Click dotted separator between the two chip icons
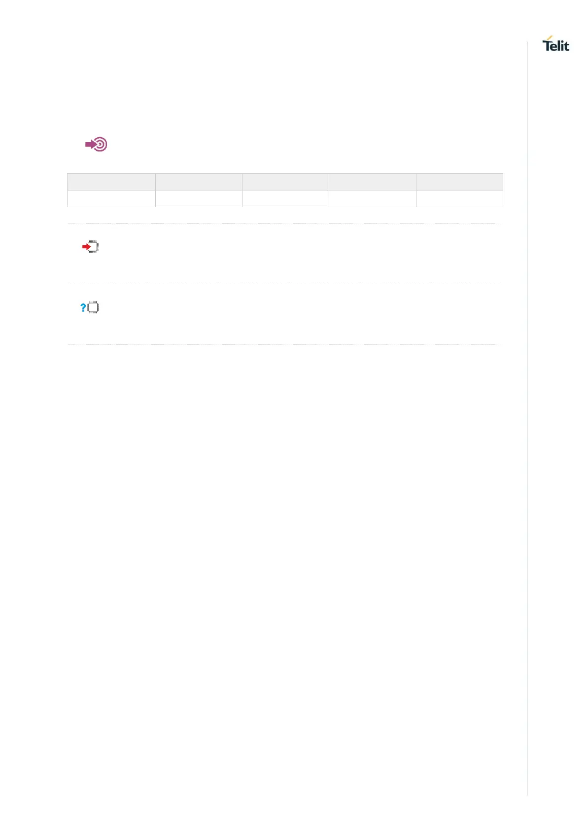Image resolution: width=587 pixels, height=831 pixels. (x=284, y=284)
